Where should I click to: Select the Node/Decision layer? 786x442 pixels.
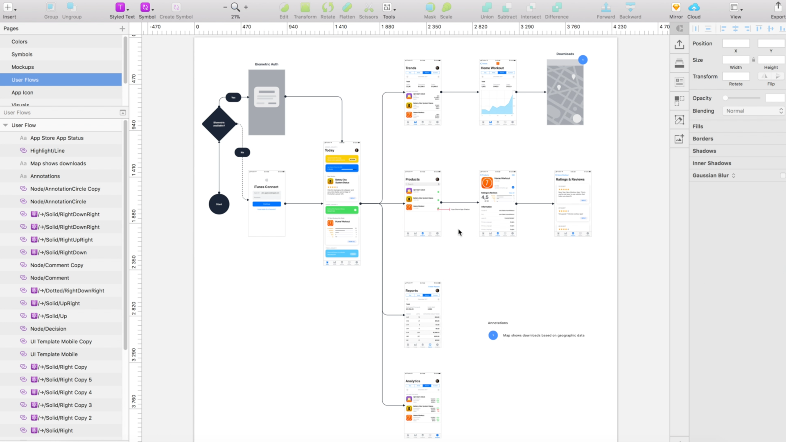[48, 329]
